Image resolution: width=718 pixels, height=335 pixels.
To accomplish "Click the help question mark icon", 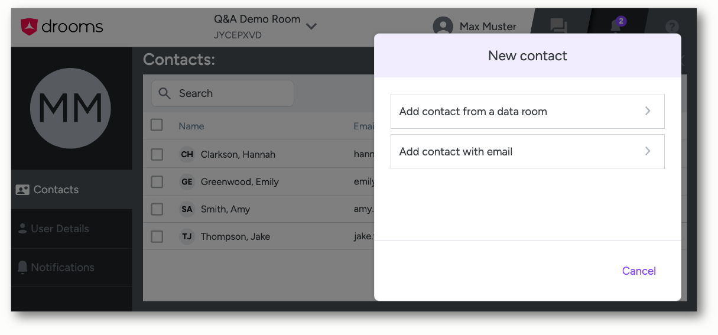I will point(671,27).
